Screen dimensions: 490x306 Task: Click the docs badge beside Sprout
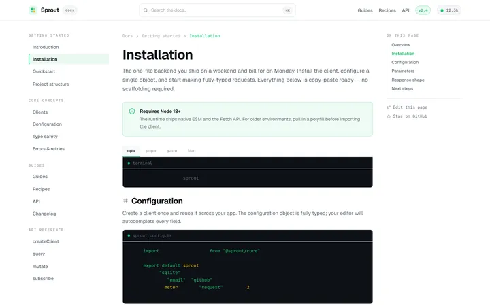[x=69, y=10]
